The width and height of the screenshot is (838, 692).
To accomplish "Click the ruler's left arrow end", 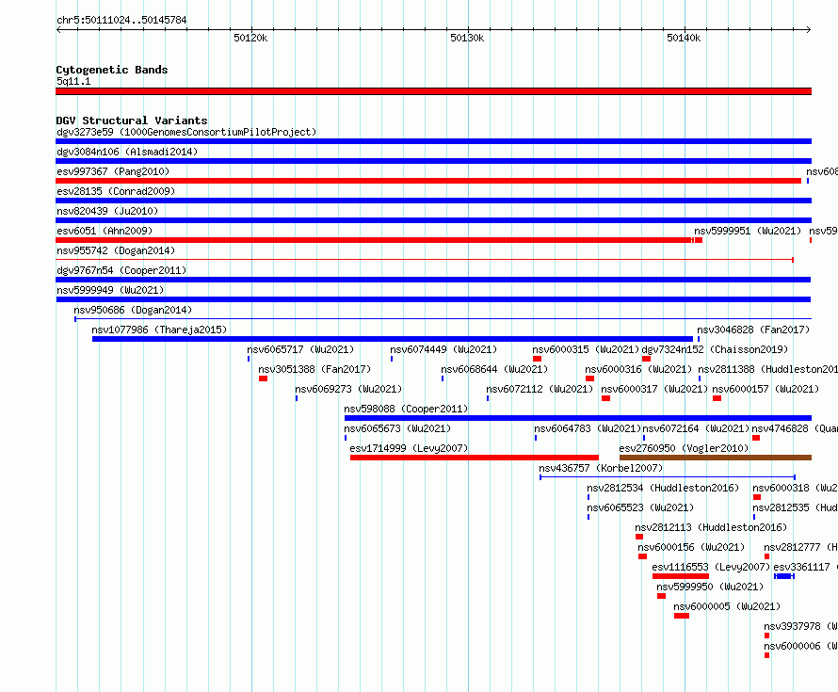I will pyautogui.click(x=58, y=29).
